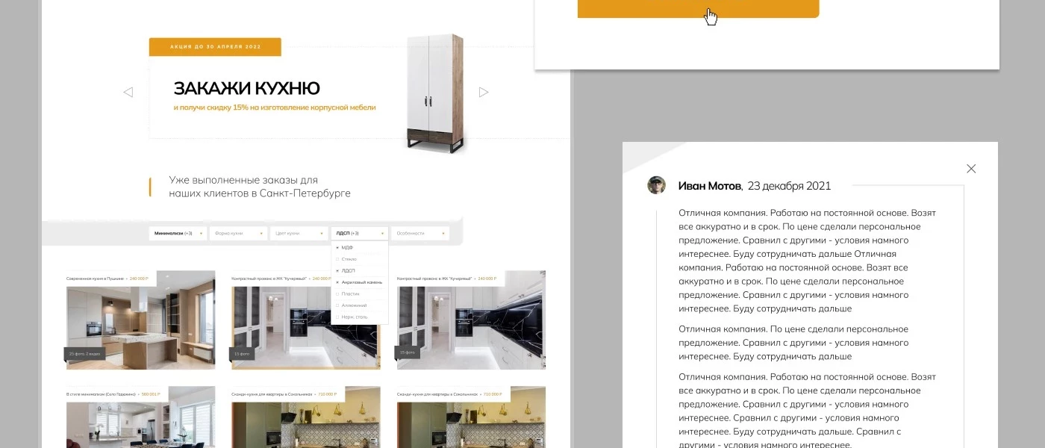The height and width of the screenshot is (448, 1045).
Task: Uncheck the МДФ material checkbox
Action: (337, 247)
